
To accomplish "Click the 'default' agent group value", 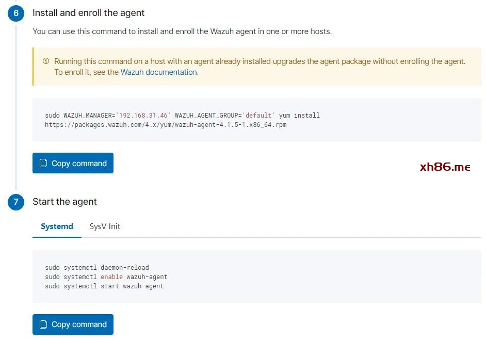I will [x=258, y=116].
